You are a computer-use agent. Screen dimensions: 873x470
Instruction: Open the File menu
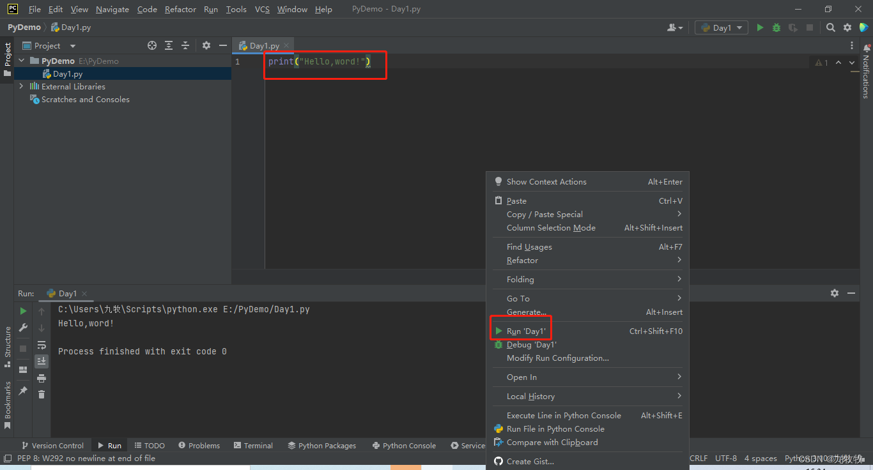point(35,10)
